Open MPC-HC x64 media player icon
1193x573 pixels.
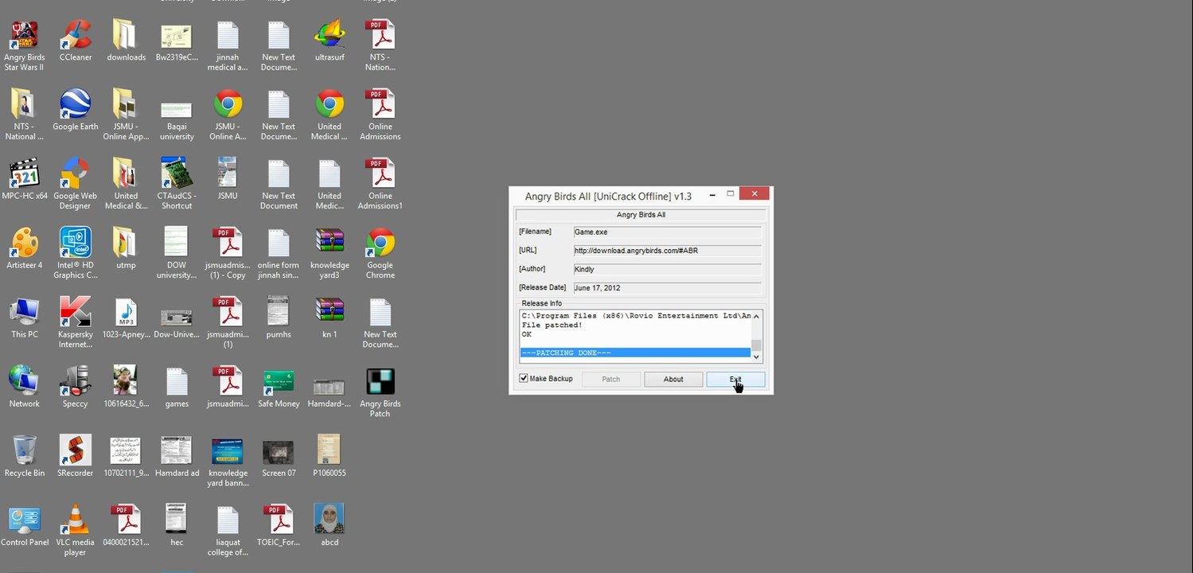[x=24, y=173]
